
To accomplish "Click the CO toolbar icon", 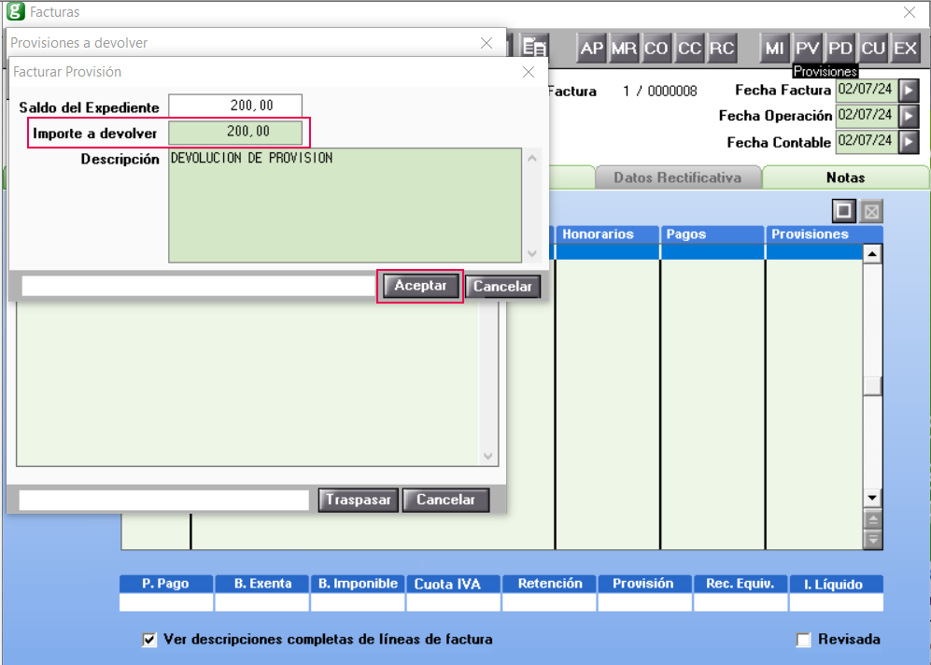I will [656, 48].
